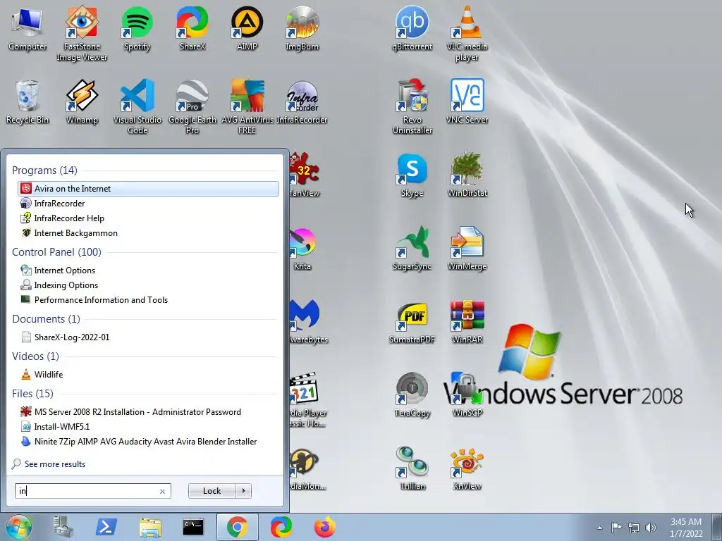This screenshot has width=722, height=541.
Task: Open the volume speaker tray icon
Action: pos(651,528)
